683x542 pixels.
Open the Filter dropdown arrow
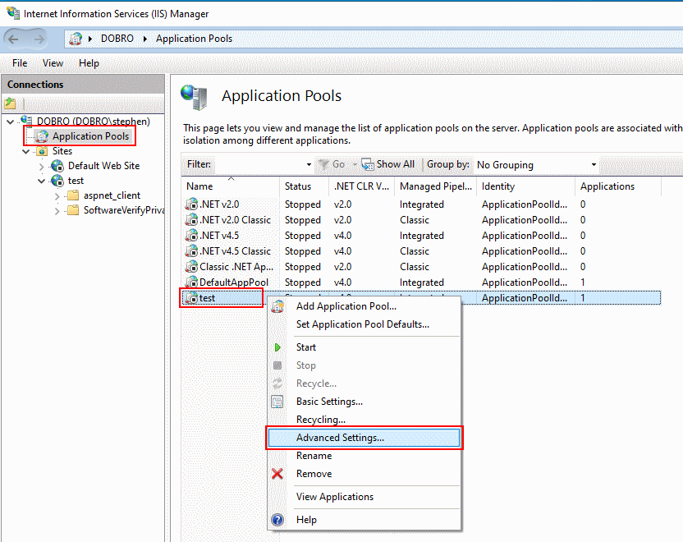[309, 165]
